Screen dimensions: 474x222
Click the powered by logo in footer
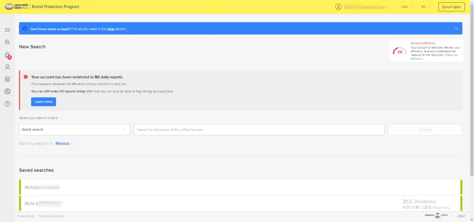tap(436, 215)
